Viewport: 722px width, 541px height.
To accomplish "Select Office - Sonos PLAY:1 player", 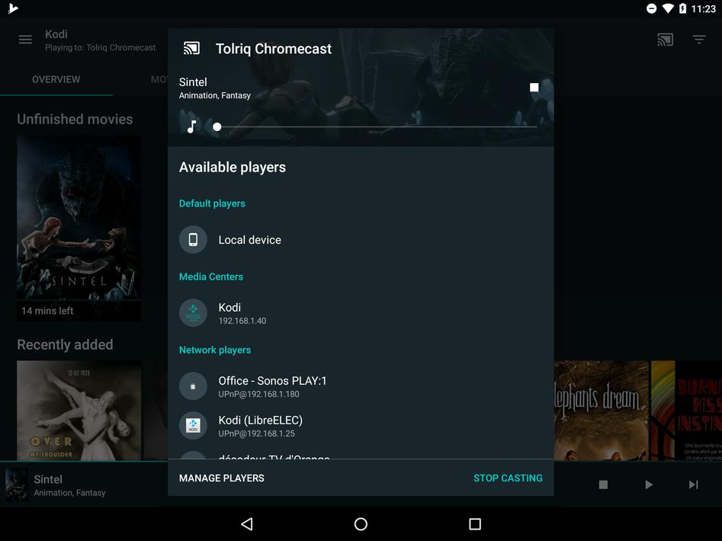I will click(361, 386).
